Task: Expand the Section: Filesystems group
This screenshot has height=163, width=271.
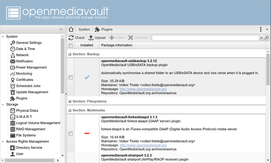Action: coord(70,101)
